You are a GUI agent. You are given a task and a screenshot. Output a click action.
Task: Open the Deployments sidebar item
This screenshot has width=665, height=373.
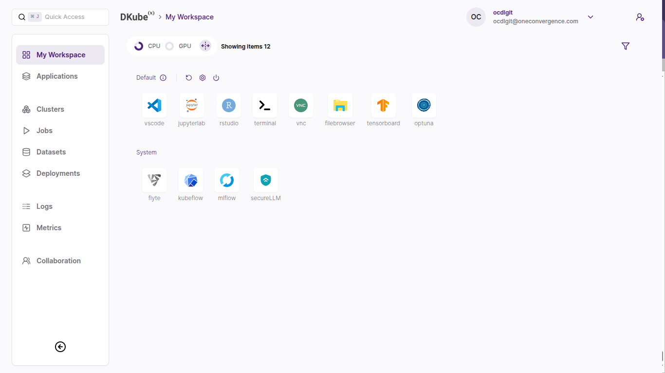click(58, 173)
